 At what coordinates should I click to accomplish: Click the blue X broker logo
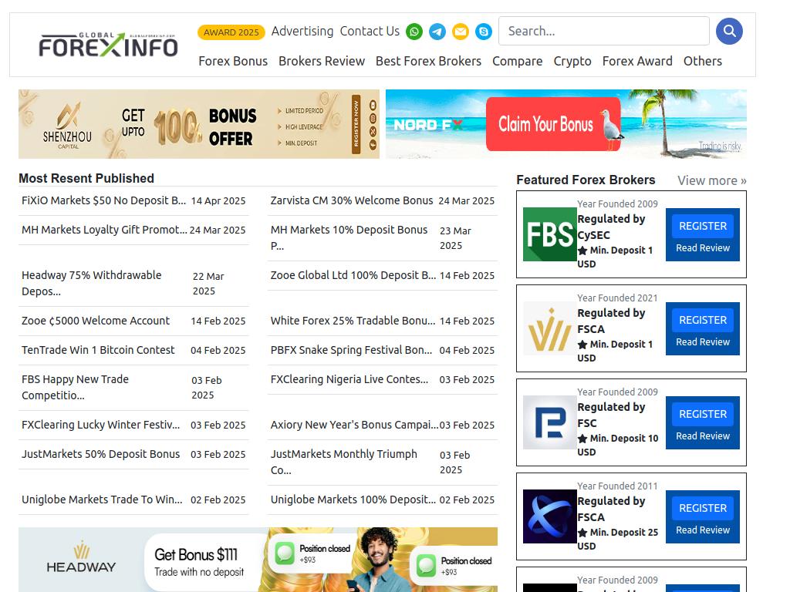tap(549, 516)
